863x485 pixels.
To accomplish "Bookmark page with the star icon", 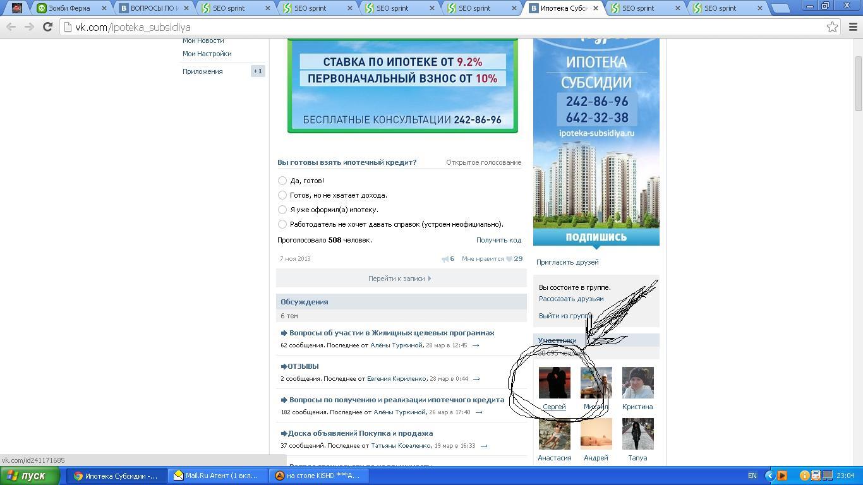I will [833, 27].
